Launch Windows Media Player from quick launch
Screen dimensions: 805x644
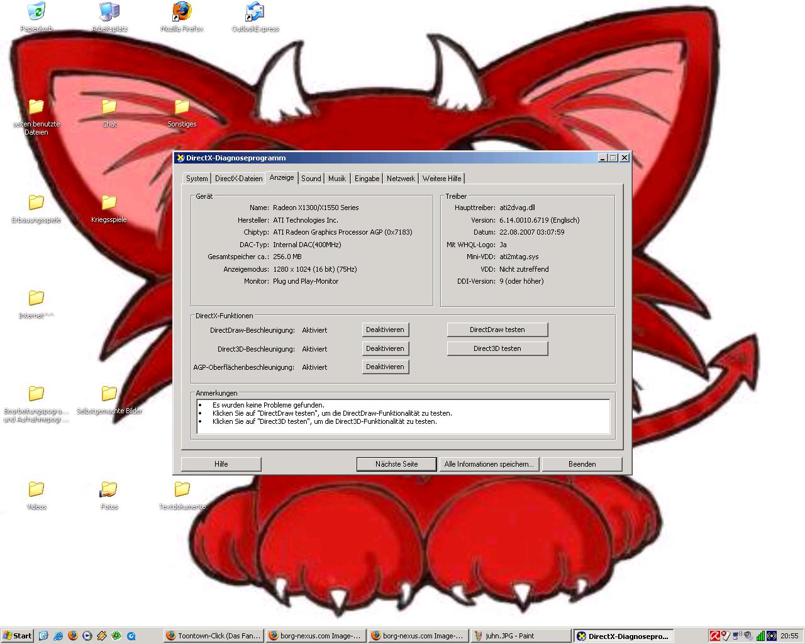(x=87, y=636)
